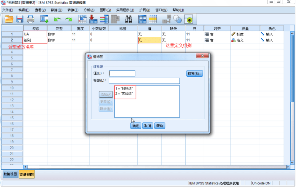
Task: Click the highlighted 值 cell of 组别 row
Action: 150,40
